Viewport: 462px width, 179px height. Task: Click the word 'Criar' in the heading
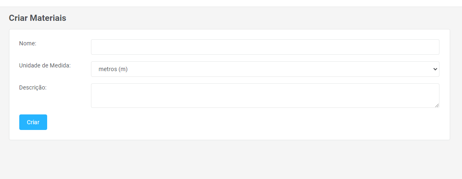pos(18,18)
